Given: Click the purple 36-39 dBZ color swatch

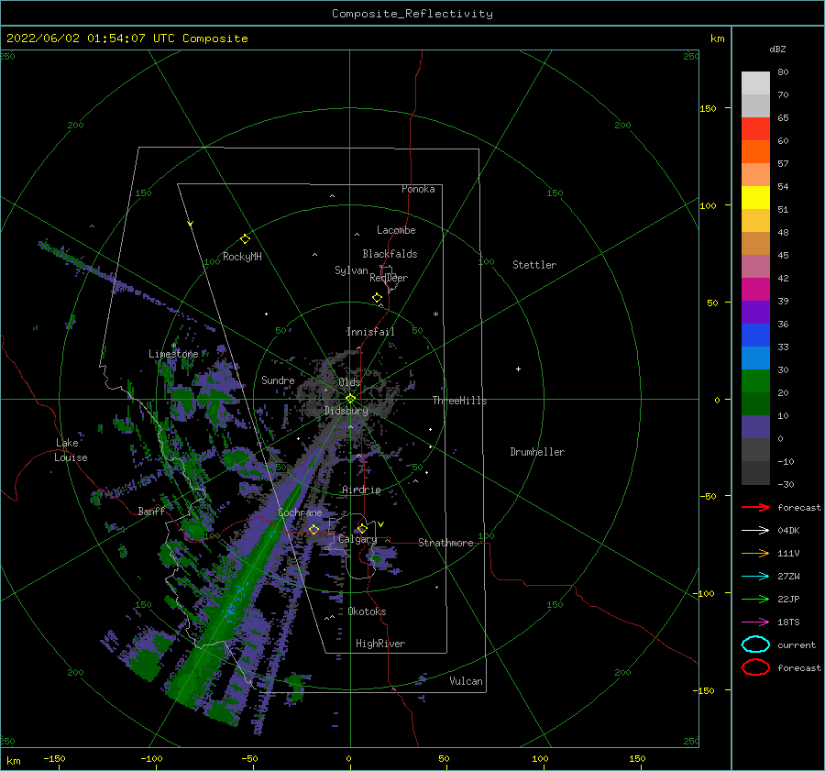Looking at the screenshot, I should 755,313.
